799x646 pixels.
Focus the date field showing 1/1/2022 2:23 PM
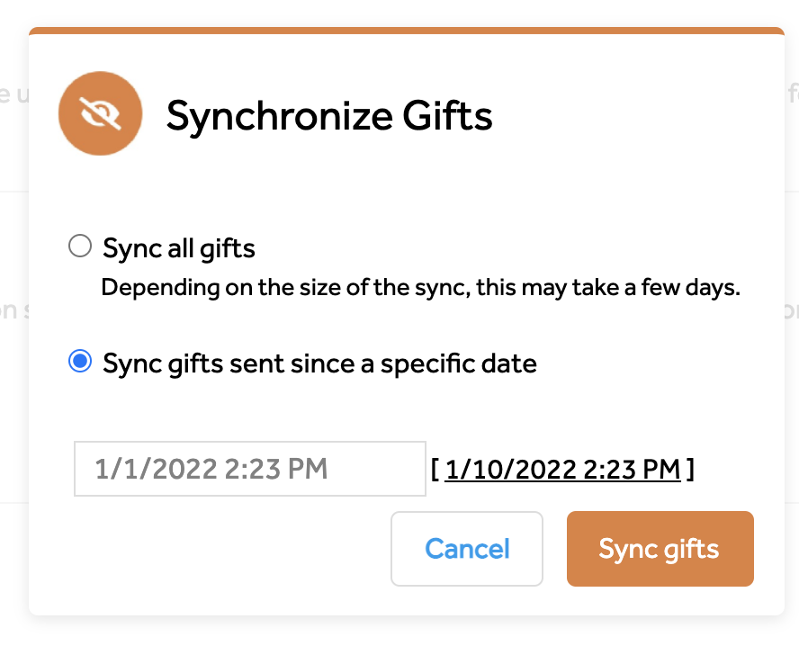(x=250, y=469)
